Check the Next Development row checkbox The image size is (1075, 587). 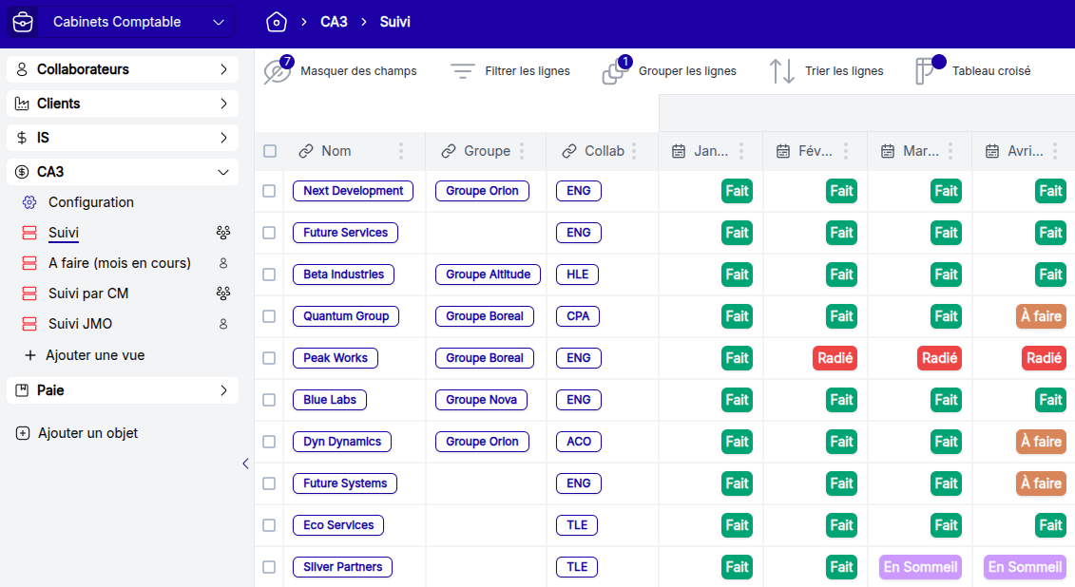click(x=270, y=191)
